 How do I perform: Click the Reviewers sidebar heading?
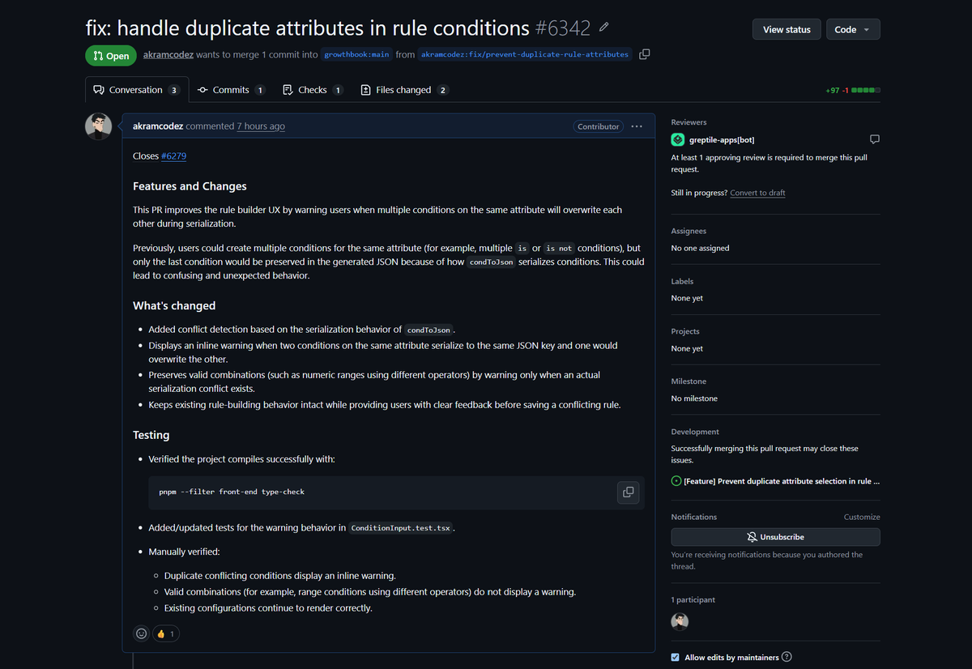[x=689, y=122]
